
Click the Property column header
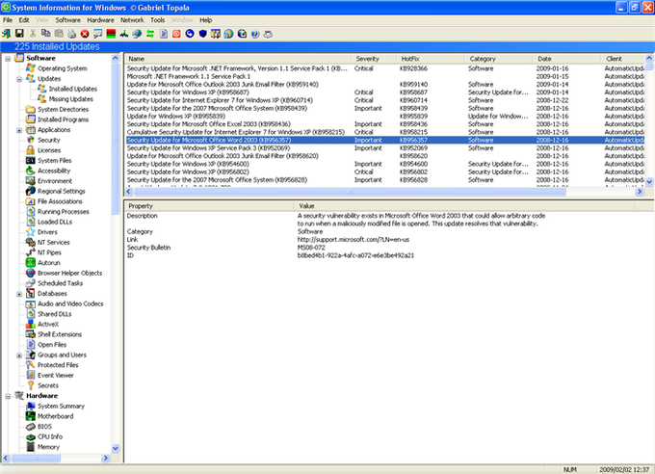pyautogui.click(x=209, y=206)
